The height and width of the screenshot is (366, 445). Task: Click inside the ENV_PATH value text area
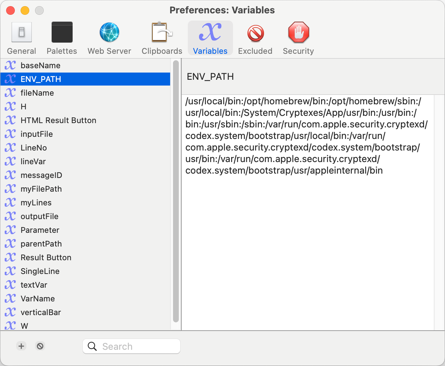(x=307, y=235)
